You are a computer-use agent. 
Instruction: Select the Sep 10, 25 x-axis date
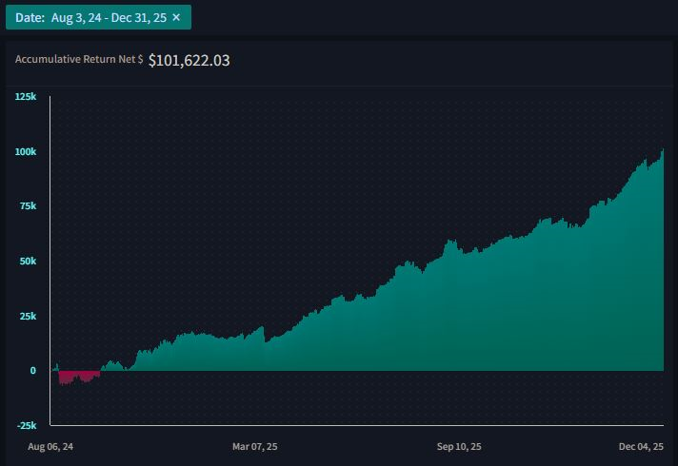(x=459, y=447)
